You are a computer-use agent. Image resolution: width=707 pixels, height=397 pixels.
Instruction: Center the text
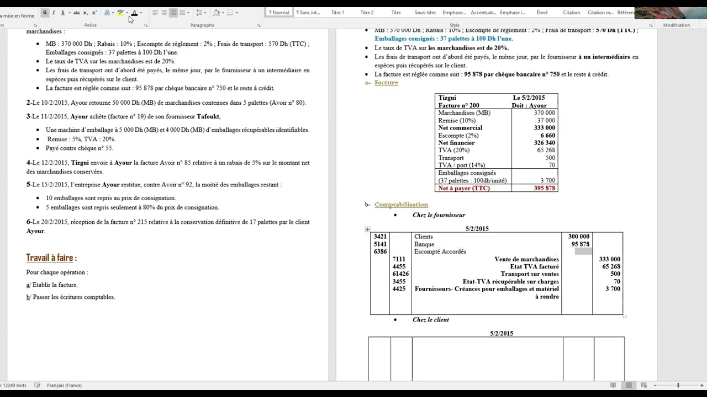click(x=164, y=13)
